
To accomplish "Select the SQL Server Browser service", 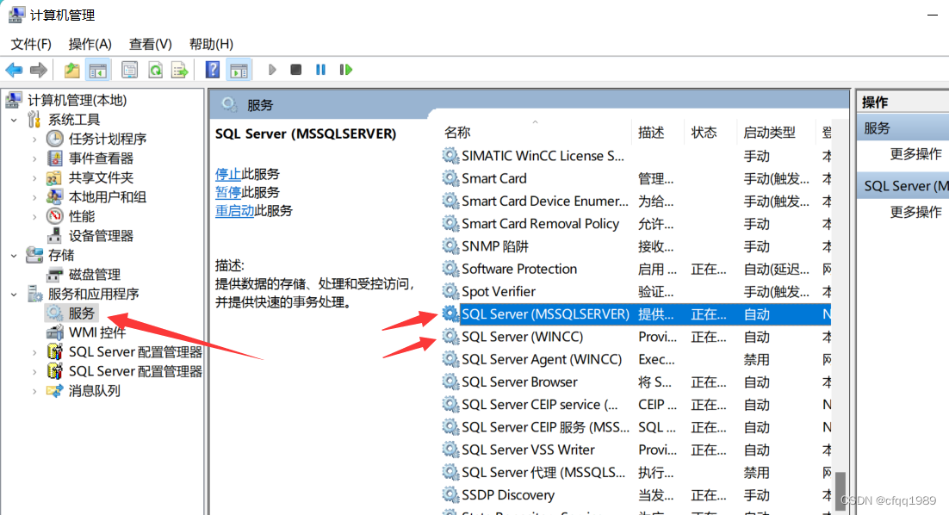I will pos(636,382).
